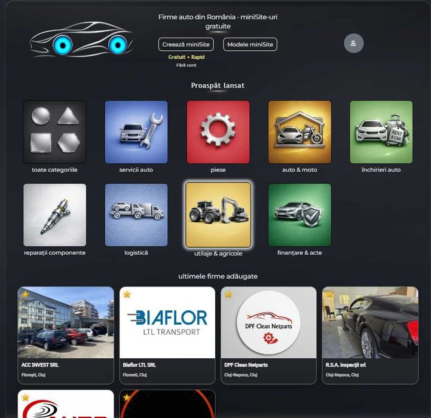
Task: Open Biaflor LTL Transport logo image
Action: tap(167, 322)
